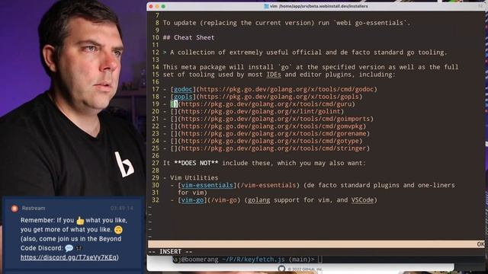Click the 'OK' text on the status line
Viewport: 488px width, 274px height.
480,244
